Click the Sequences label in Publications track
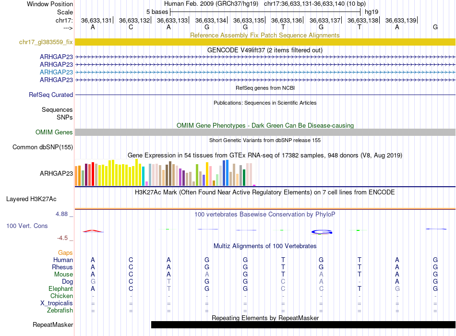456x336 pixels. (x=57, y=109)
